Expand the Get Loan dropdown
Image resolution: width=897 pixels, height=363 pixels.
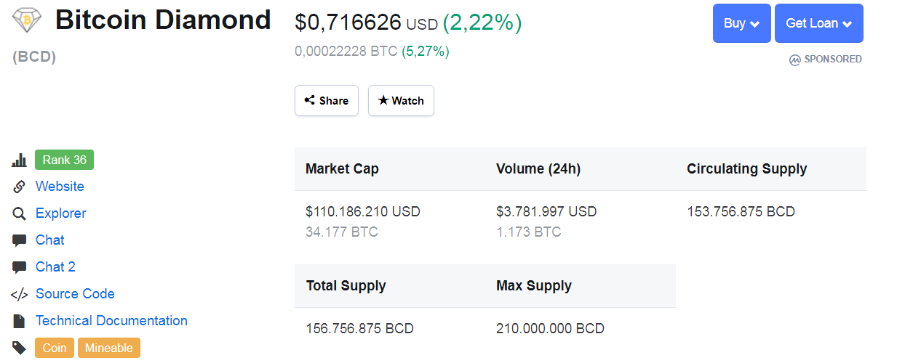click(818, 23)
